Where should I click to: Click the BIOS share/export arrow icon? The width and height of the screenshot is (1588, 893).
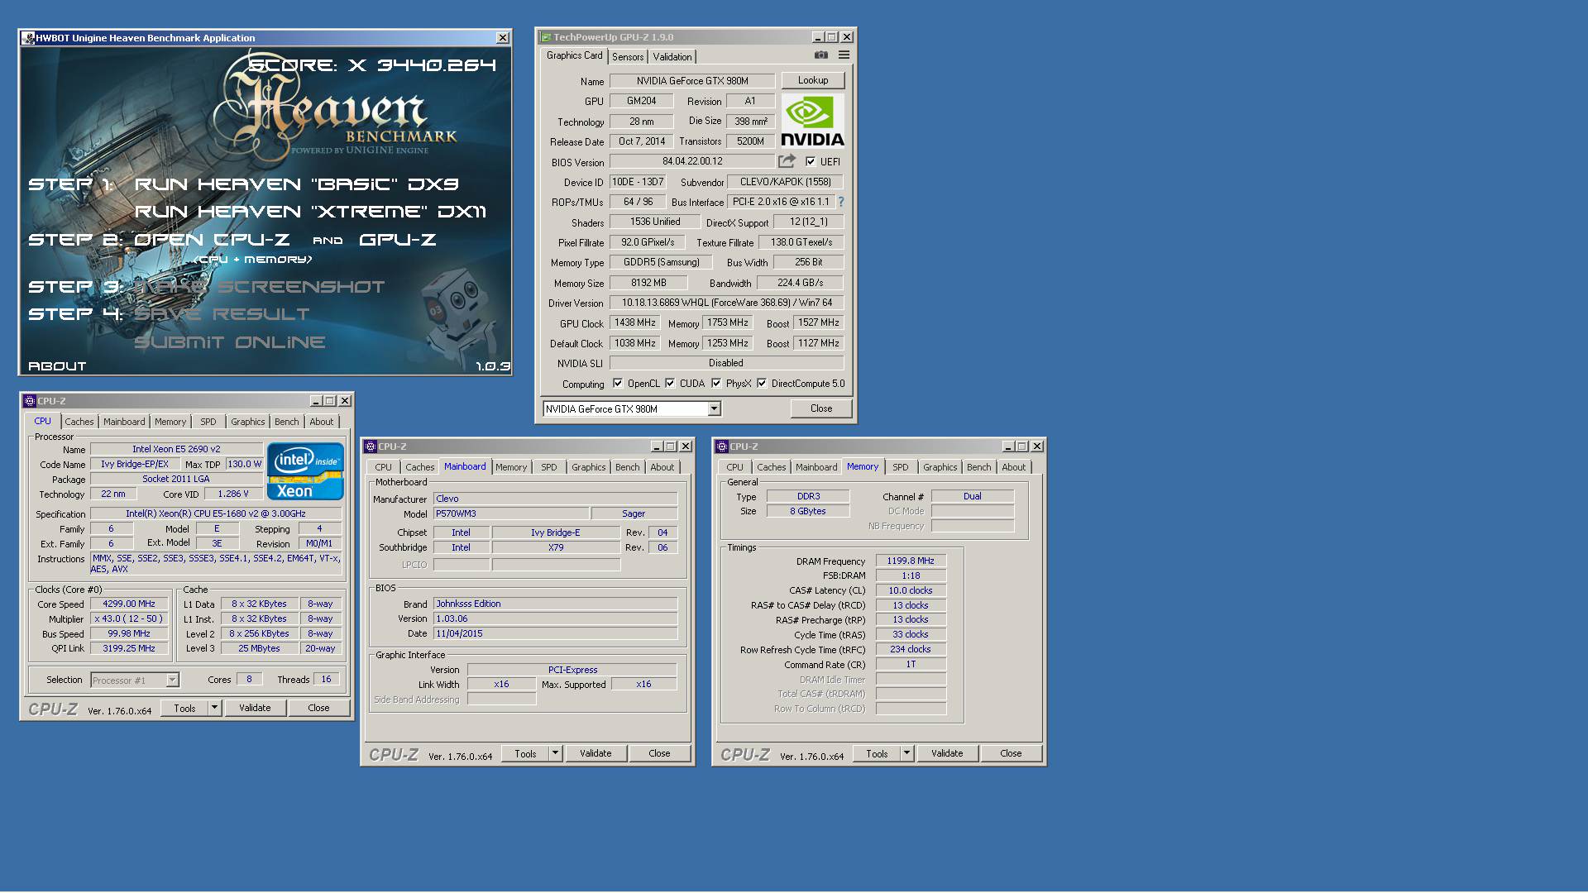[787, 161]
